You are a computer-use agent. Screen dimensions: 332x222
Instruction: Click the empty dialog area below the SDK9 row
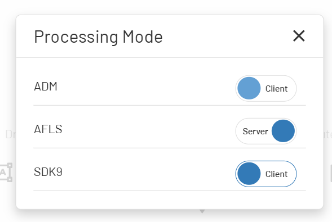pyautogui.click(x=170, y=200)
